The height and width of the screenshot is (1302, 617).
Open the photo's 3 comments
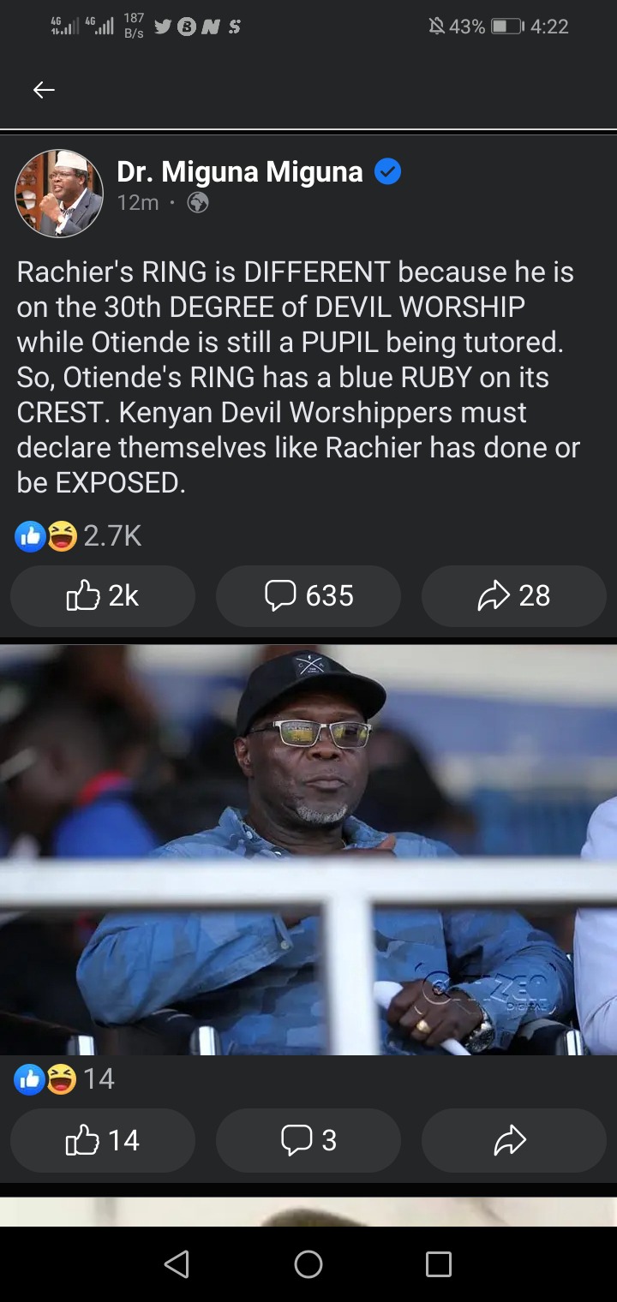point(308,1140)
